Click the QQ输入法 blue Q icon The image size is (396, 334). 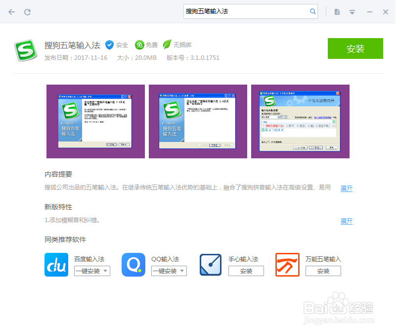click(x=133, y=265)
